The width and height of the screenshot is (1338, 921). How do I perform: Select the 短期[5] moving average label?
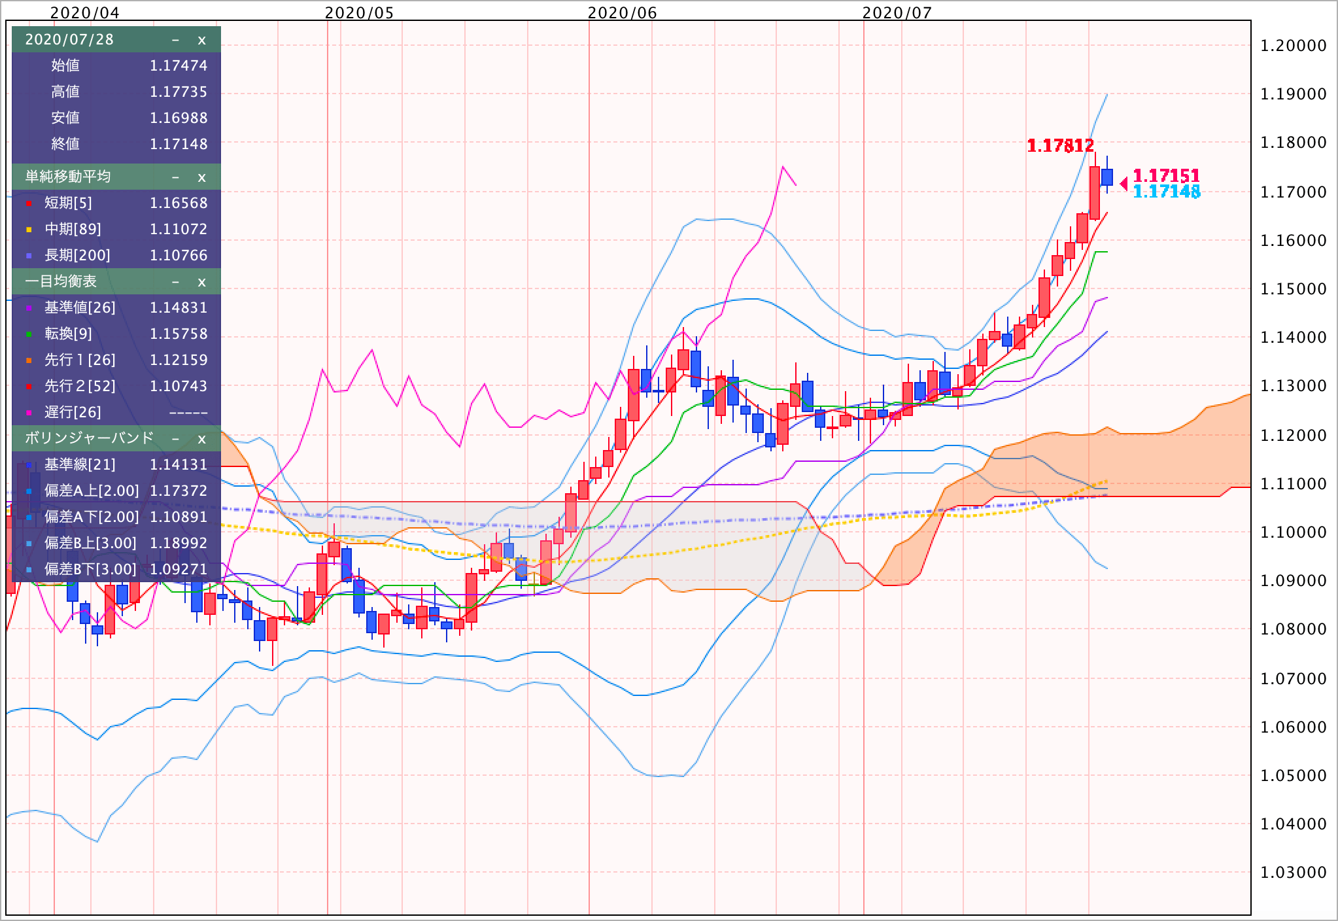tap(68, 203)
